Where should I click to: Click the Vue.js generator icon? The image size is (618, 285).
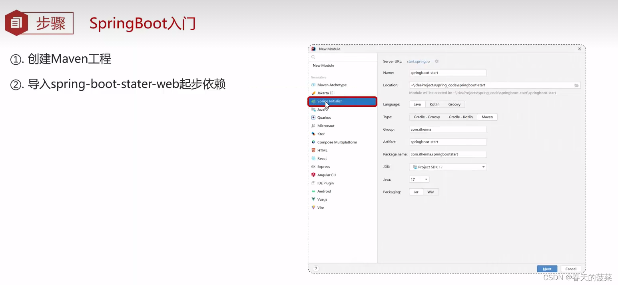pyautogui.click(x=313, y=199)
